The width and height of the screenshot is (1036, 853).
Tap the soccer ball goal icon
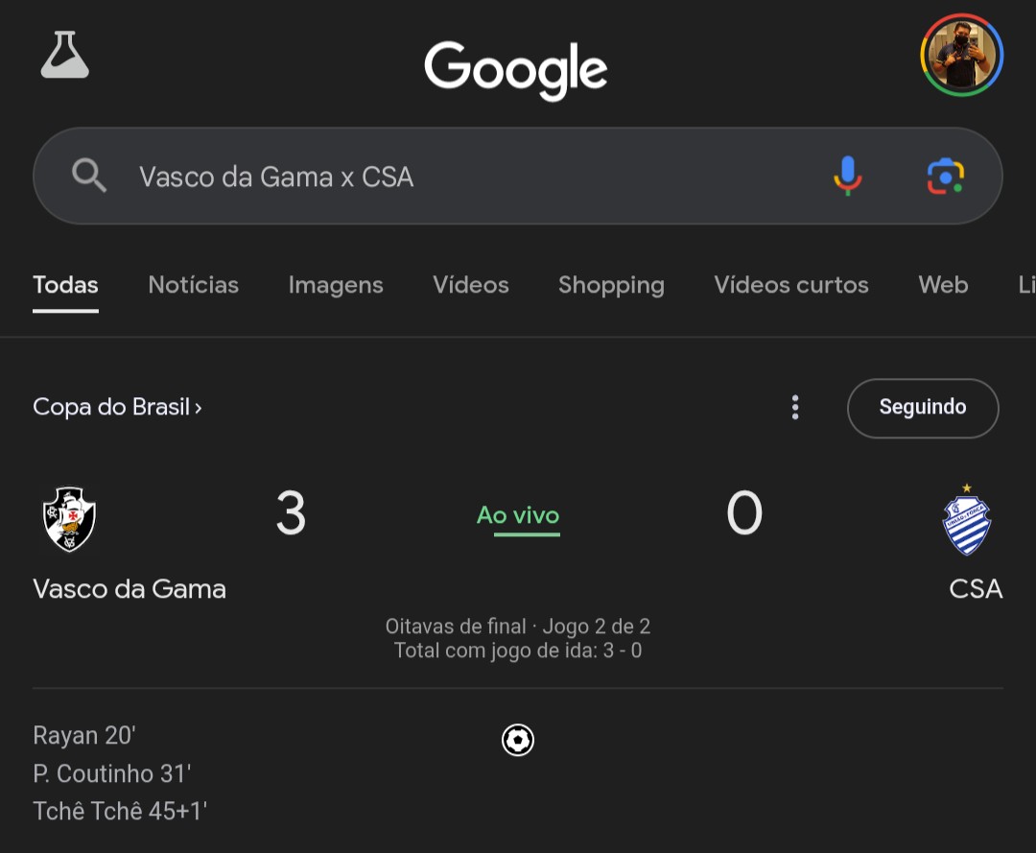(518, 740)
